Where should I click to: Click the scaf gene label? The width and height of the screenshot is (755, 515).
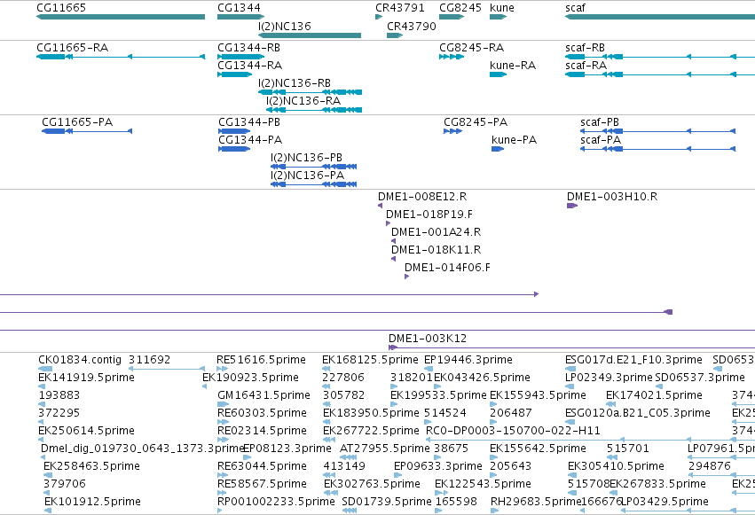[575, 8]
